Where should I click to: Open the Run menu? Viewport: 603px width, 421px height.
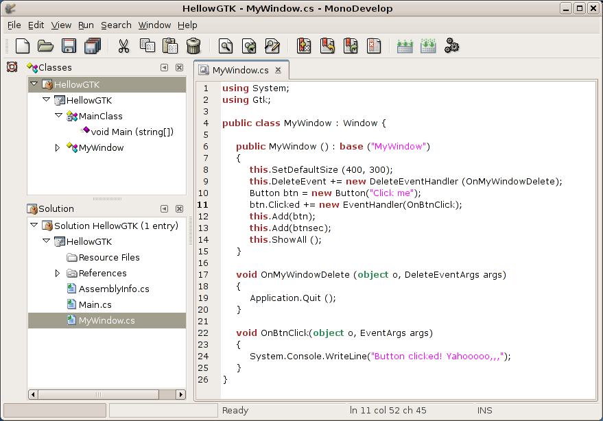[86, 25]
